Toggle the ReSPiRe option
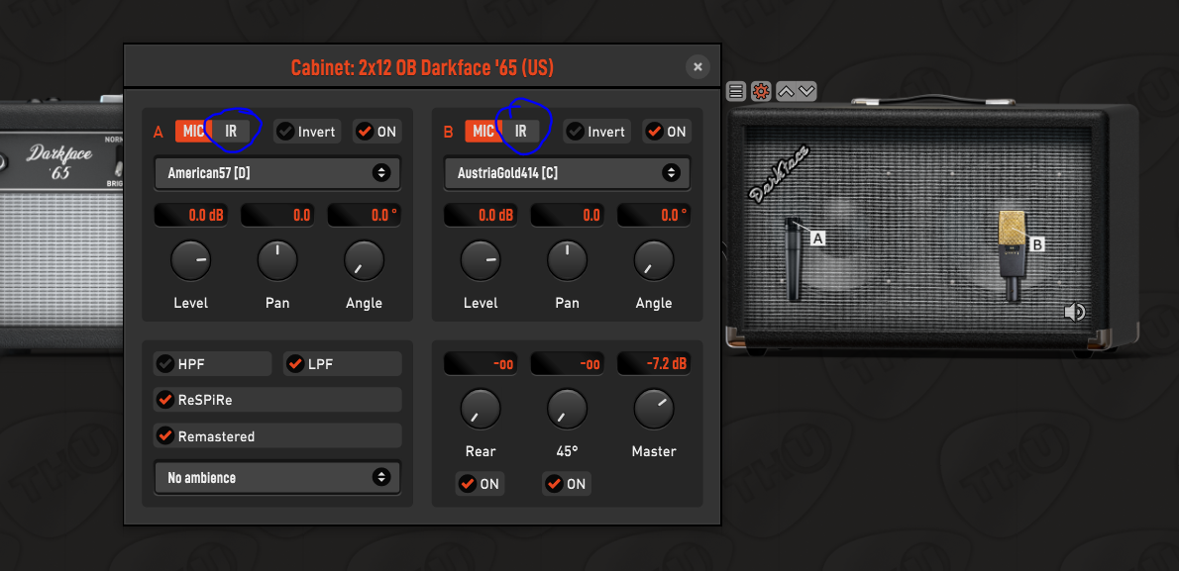 (277, 400)
